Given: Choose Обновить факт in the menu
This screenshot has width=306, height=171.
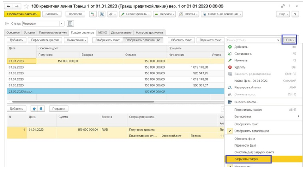Looking at the screenshot, I should pos(244,139).
